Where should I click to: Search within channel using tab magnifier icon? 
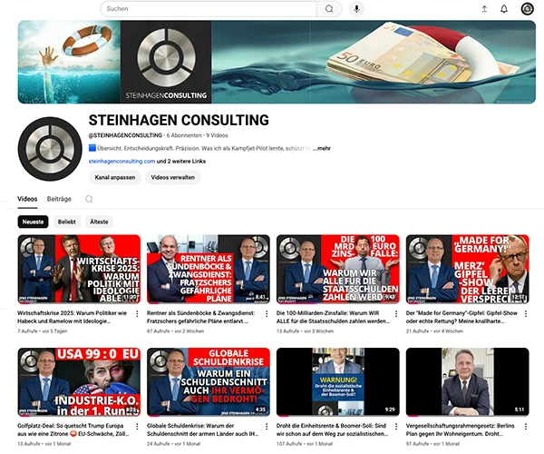(89, 199)
